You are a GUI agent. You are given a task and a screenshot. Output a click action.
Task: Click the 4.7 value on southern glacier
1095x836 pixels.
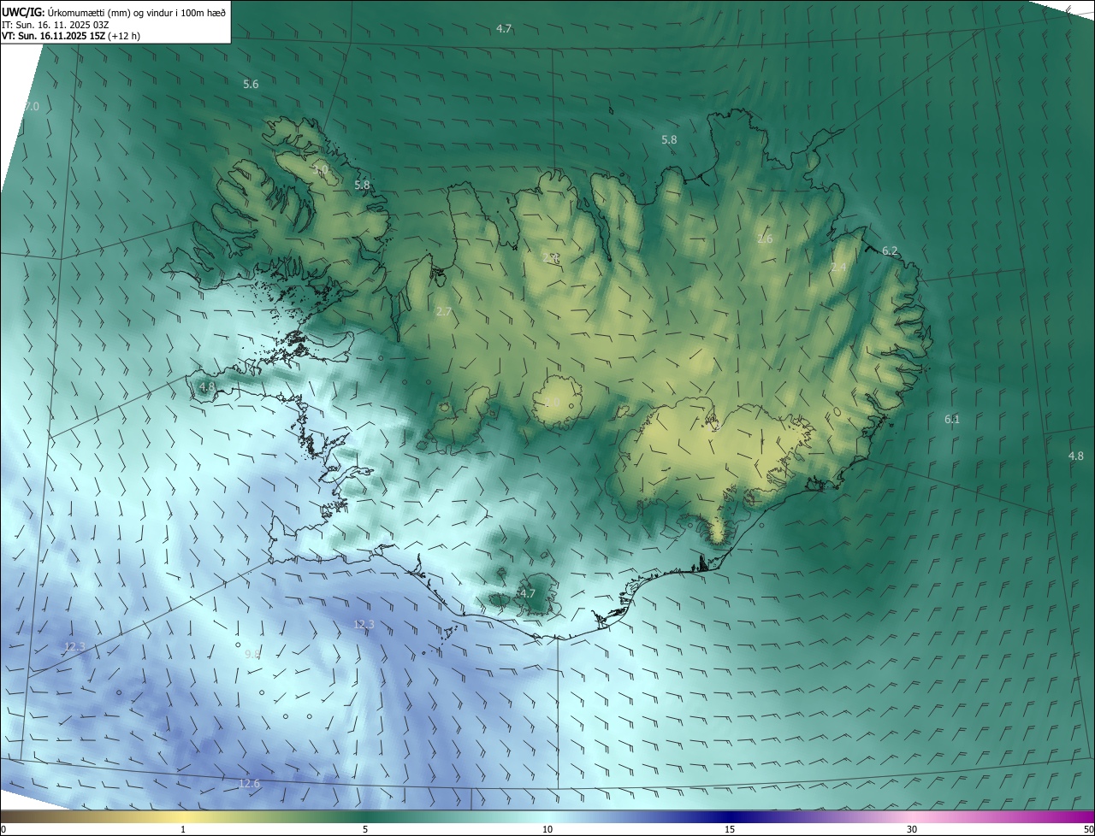pos(527,593)
